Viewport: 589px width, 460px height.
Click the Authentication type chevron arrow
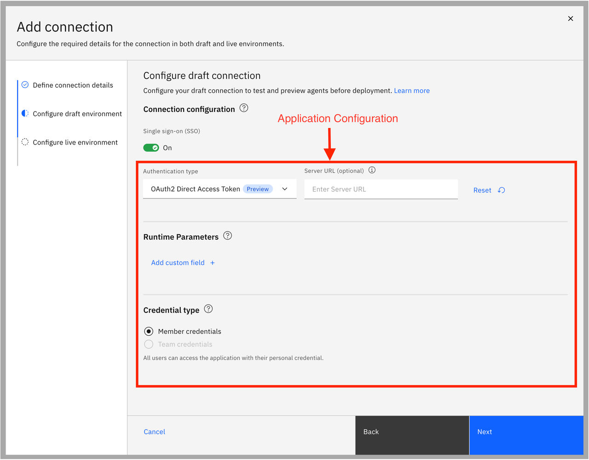click(285, 189)
